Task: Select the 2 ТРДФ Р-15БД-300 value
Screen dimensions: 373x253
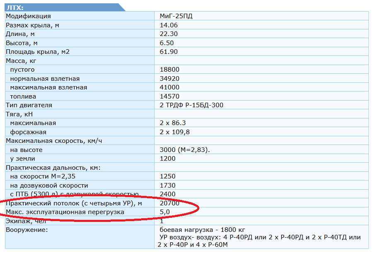Action: click(191, 105)
